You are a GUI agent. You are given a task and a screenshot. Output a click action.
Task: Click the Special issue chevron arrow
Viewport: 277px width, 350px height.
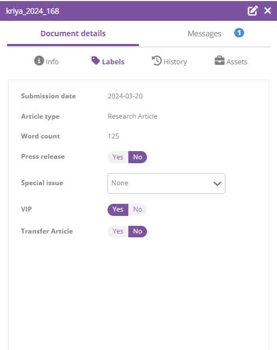click(217, 184)
